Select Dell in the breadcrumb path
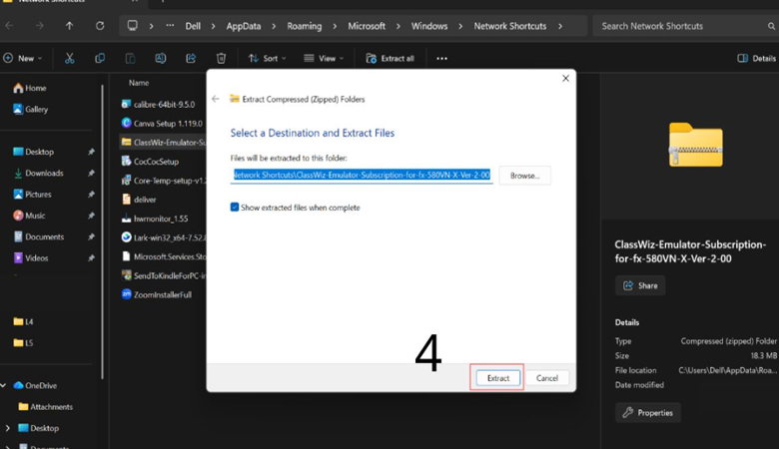The height and width of the screenshot is (449, 779). coord(193,26)
